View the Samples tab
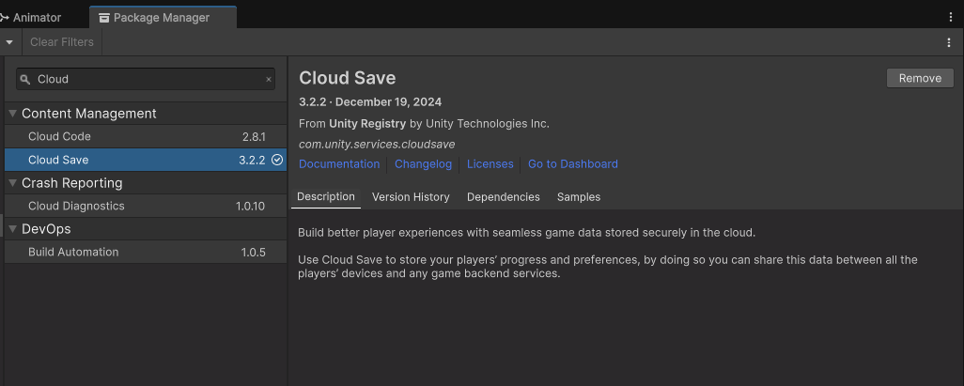 tap(578, 197)
